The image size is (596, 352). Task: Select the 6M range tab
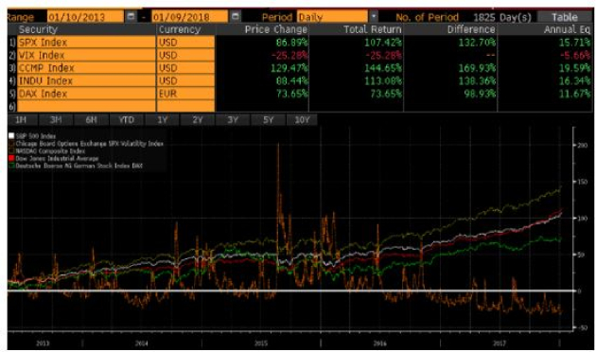coord(91,120)
